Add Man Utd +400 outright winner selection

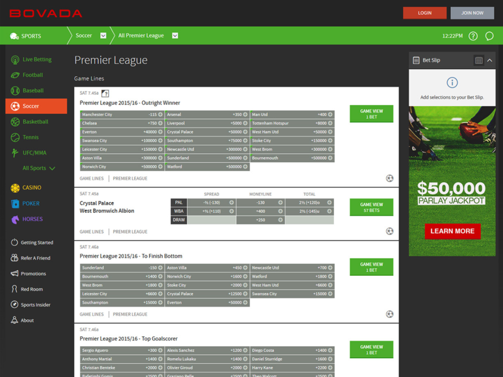tap(292, 114)
